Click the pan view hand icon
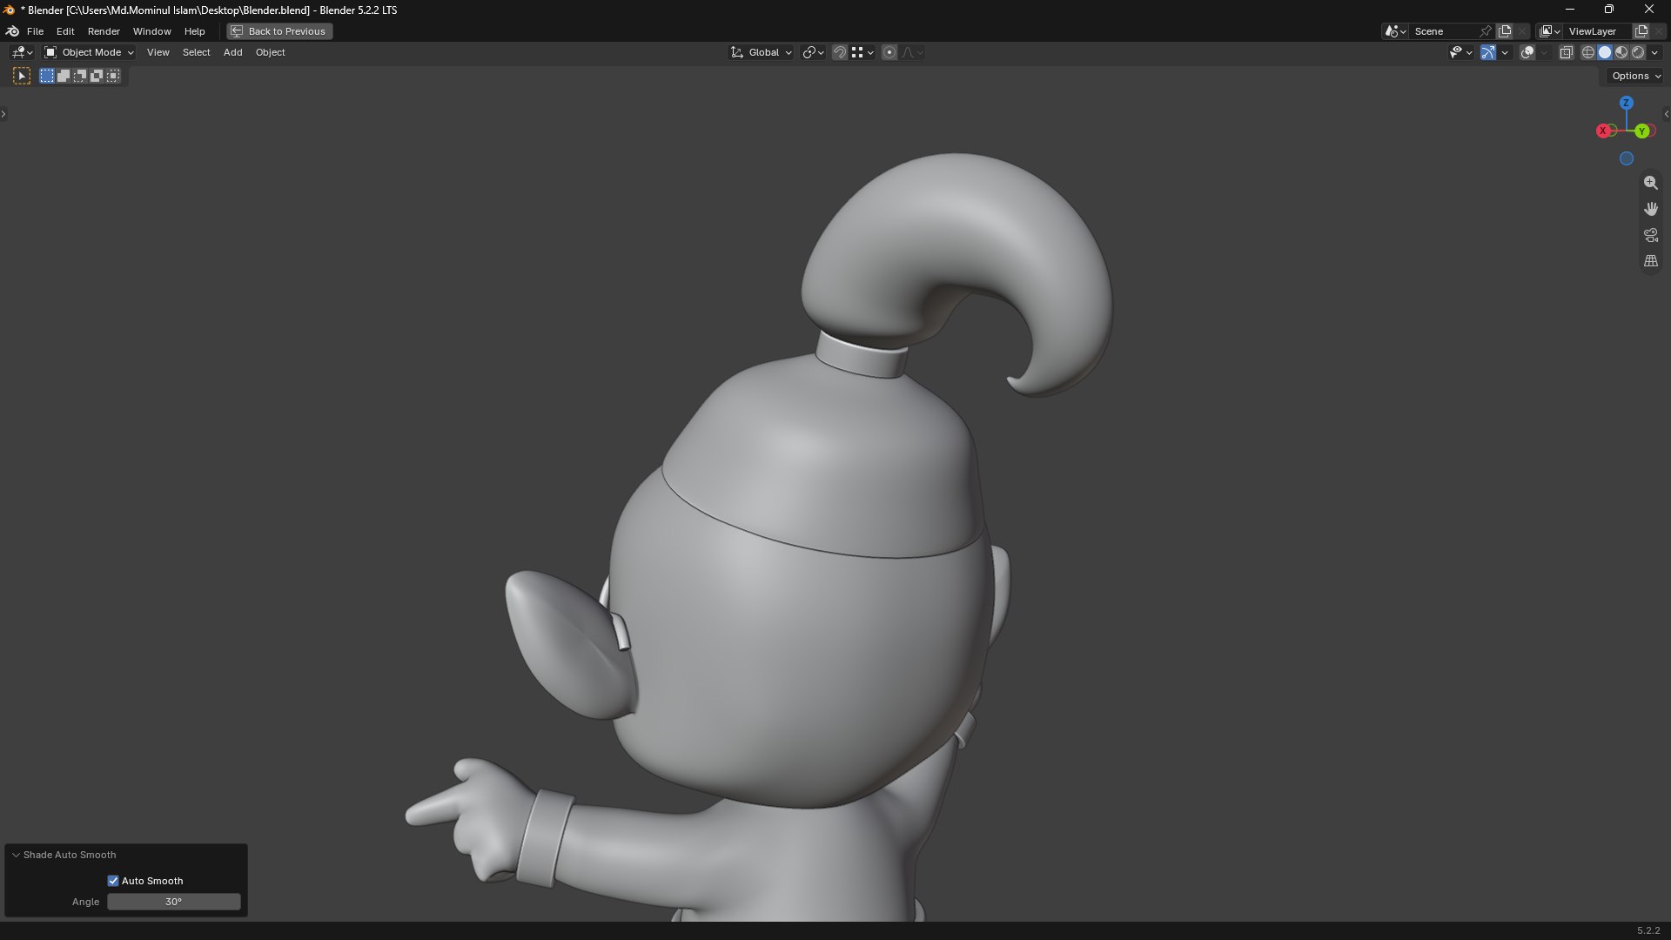Viewport: 1671px width, 940px height. pos(1650,209)
